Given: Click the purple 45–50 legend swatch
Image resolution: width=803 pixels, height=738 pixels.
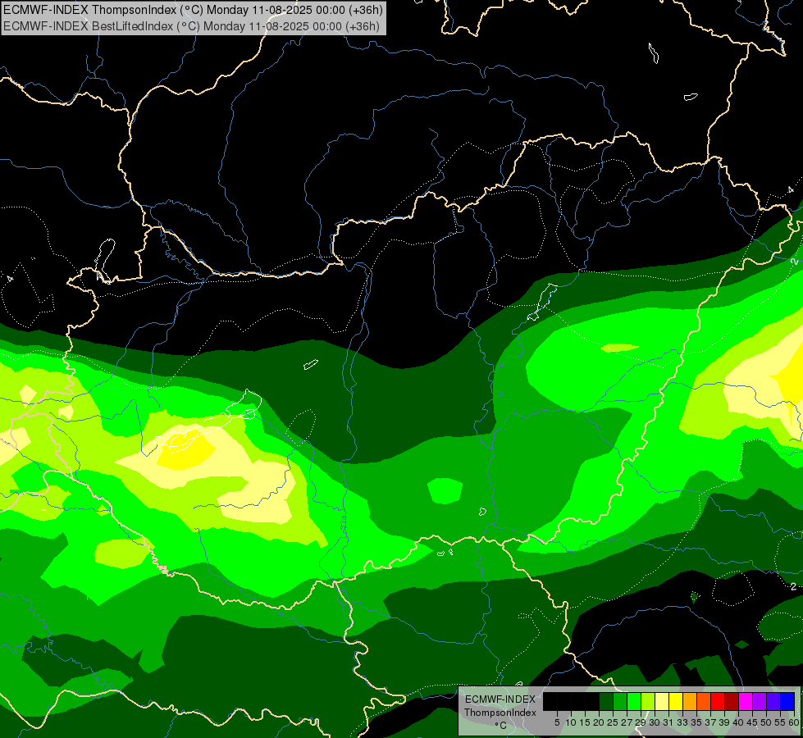Looking at the screenshot, I should [x=759, y=701].
